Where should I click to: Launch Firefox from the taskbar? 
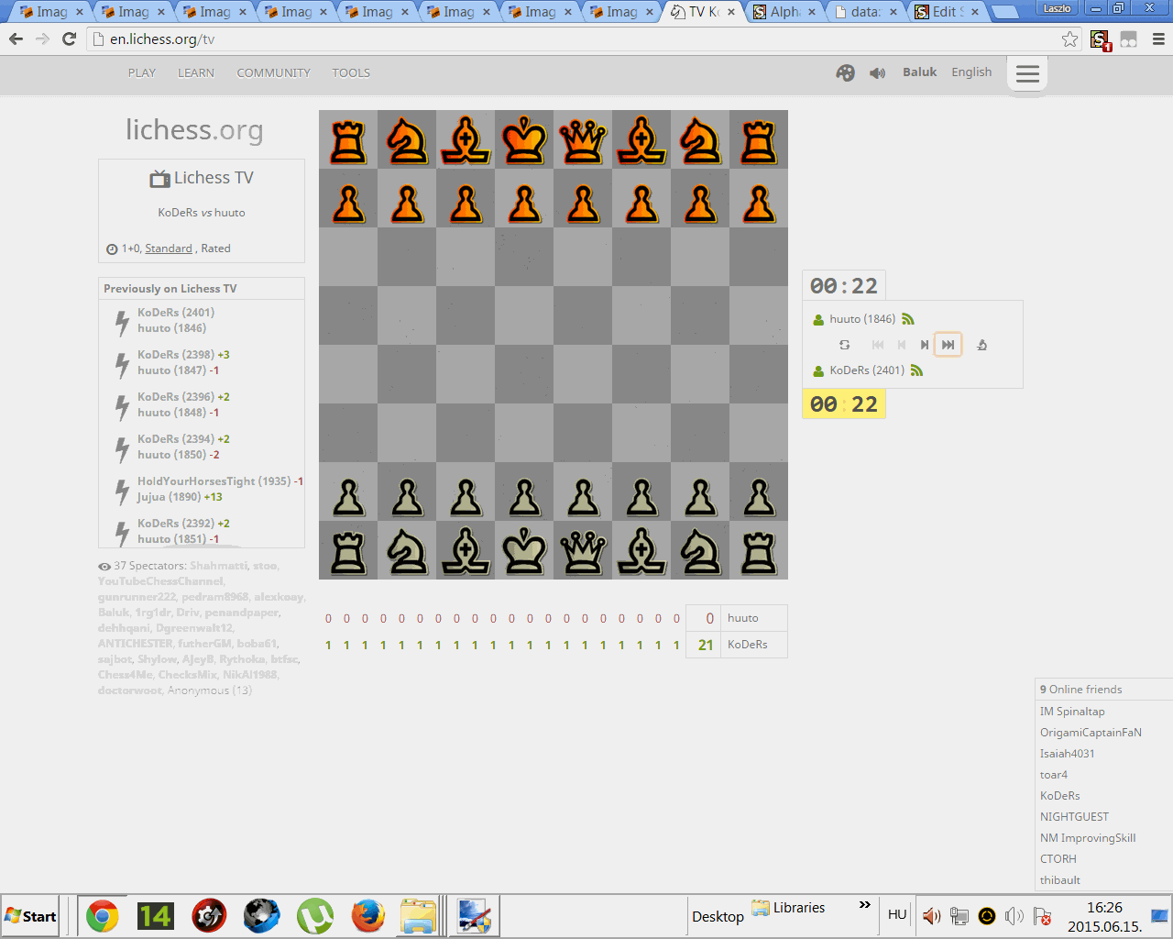click(x=367, y=916)
